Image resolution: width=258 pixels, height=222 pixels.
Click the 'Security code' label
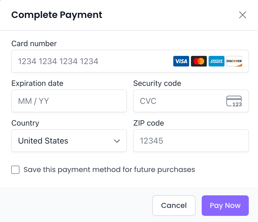157,83
